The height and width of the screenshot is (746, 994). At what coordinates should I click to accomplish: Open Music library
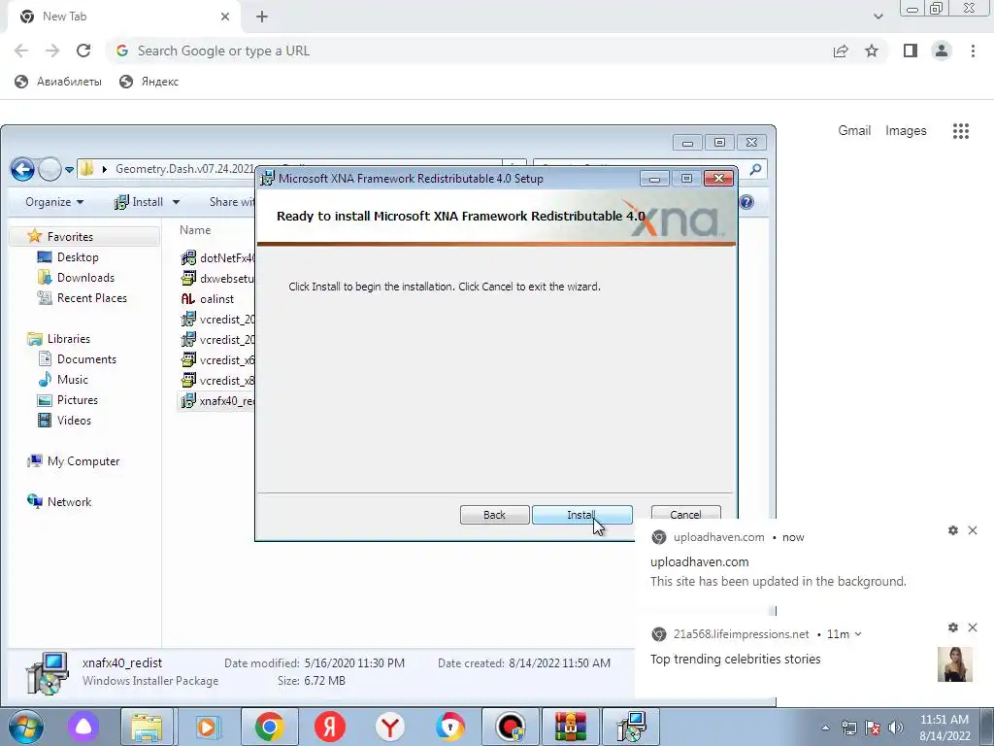pyautogui.click(x=72, y=380)
